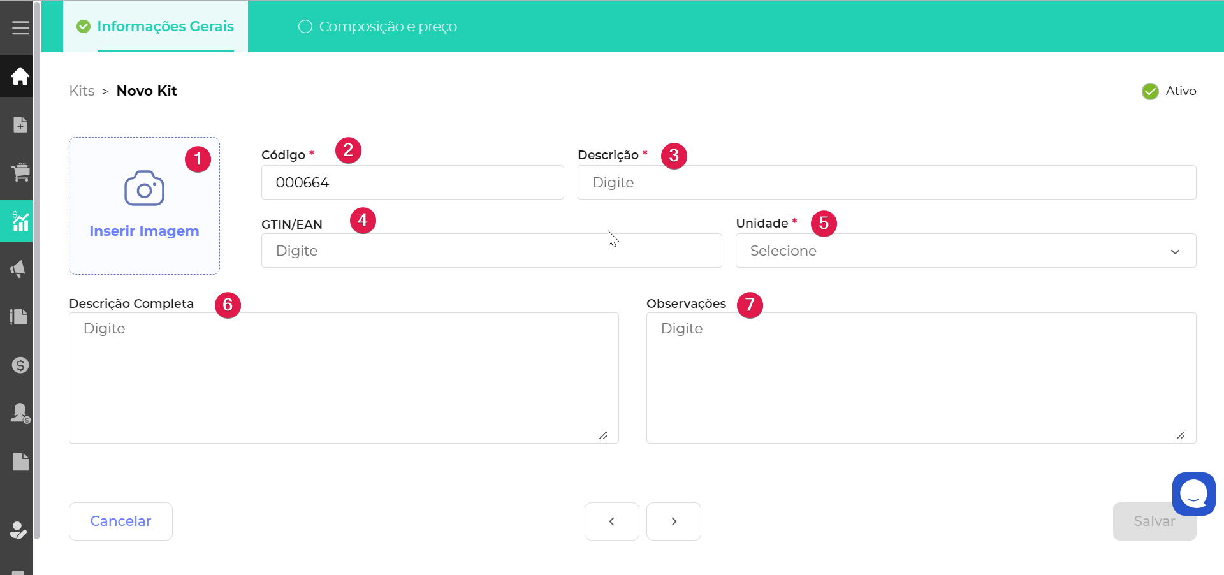Go to previous step with left chevron
The image size is (1224, 575).
click(611, 521)
